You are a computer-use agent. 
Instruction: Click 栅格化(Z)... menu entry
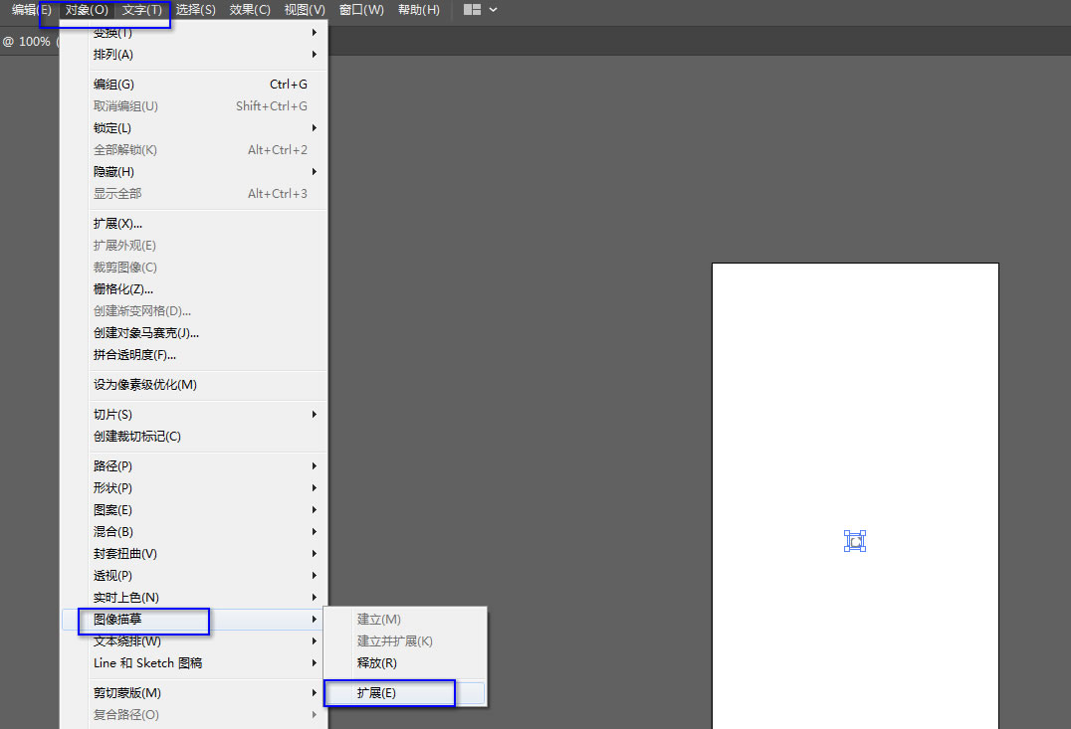123,289
